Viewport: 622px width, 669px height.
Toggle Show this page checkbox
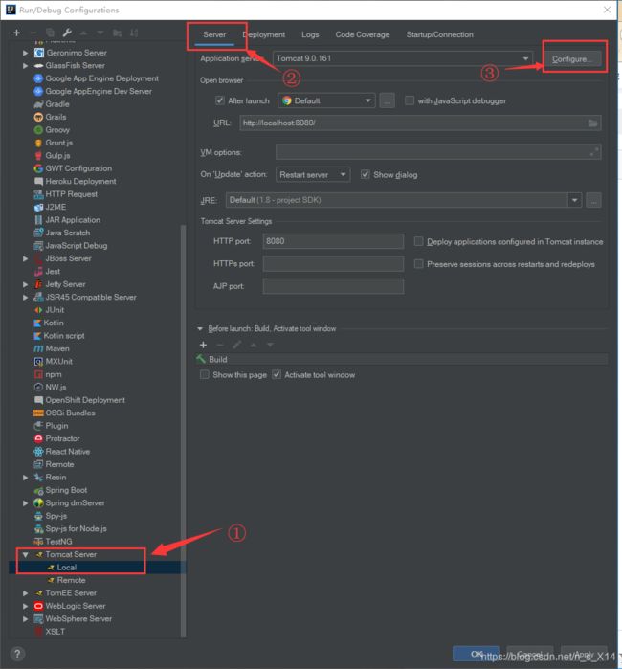click(205, 374)
